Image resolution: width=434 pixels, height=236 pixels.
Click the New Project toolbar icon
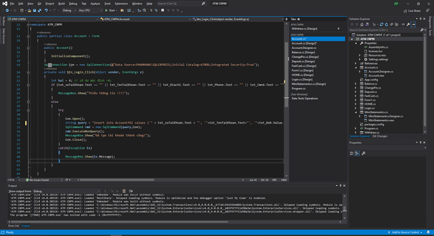click(x=21, y=10)
